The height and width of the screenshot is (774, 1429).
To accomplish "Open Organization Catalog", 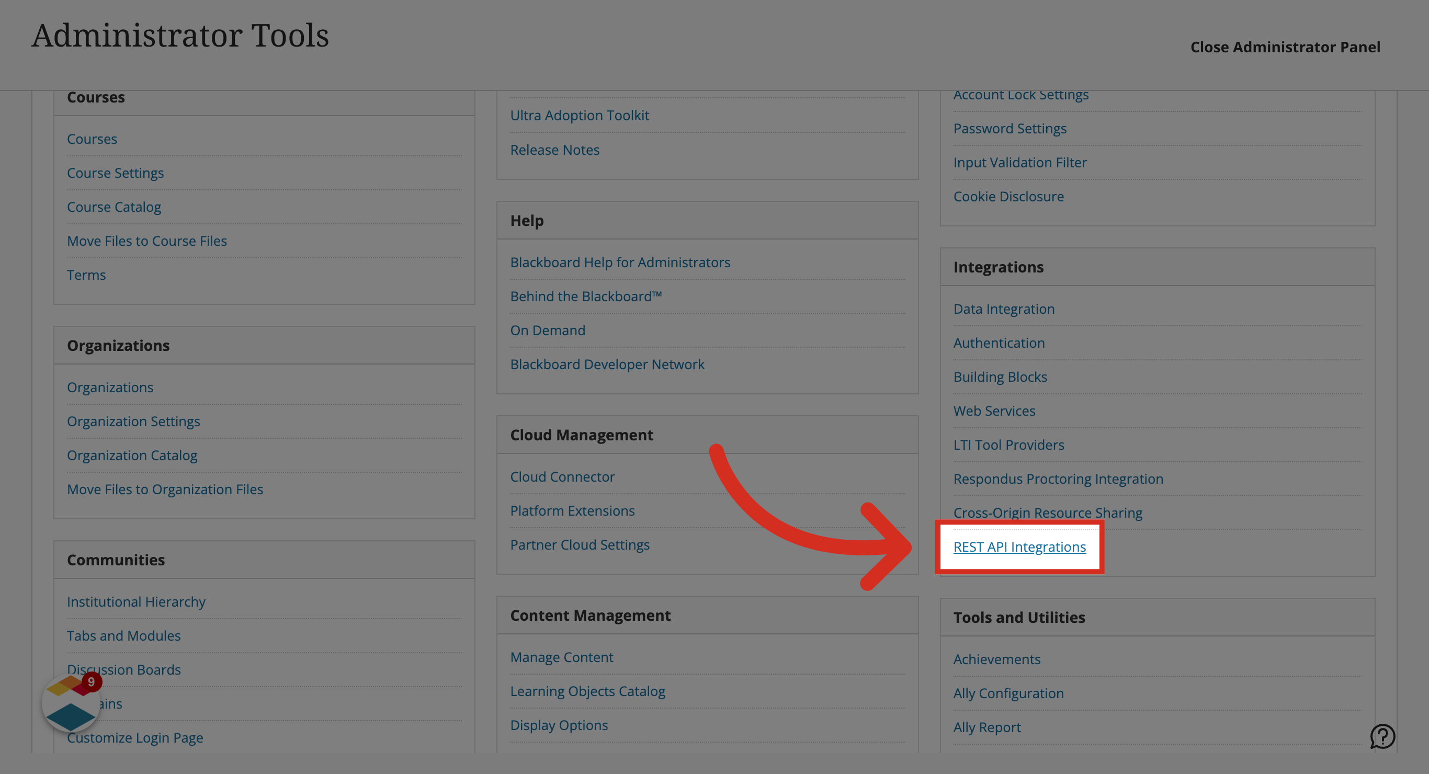I will [132, 455].
